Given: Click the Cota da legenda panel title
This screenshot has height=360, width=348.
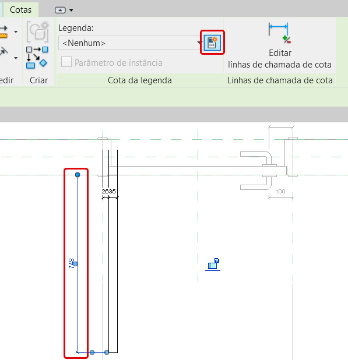Looking at the screenshot, I should (x=140, y=80).
